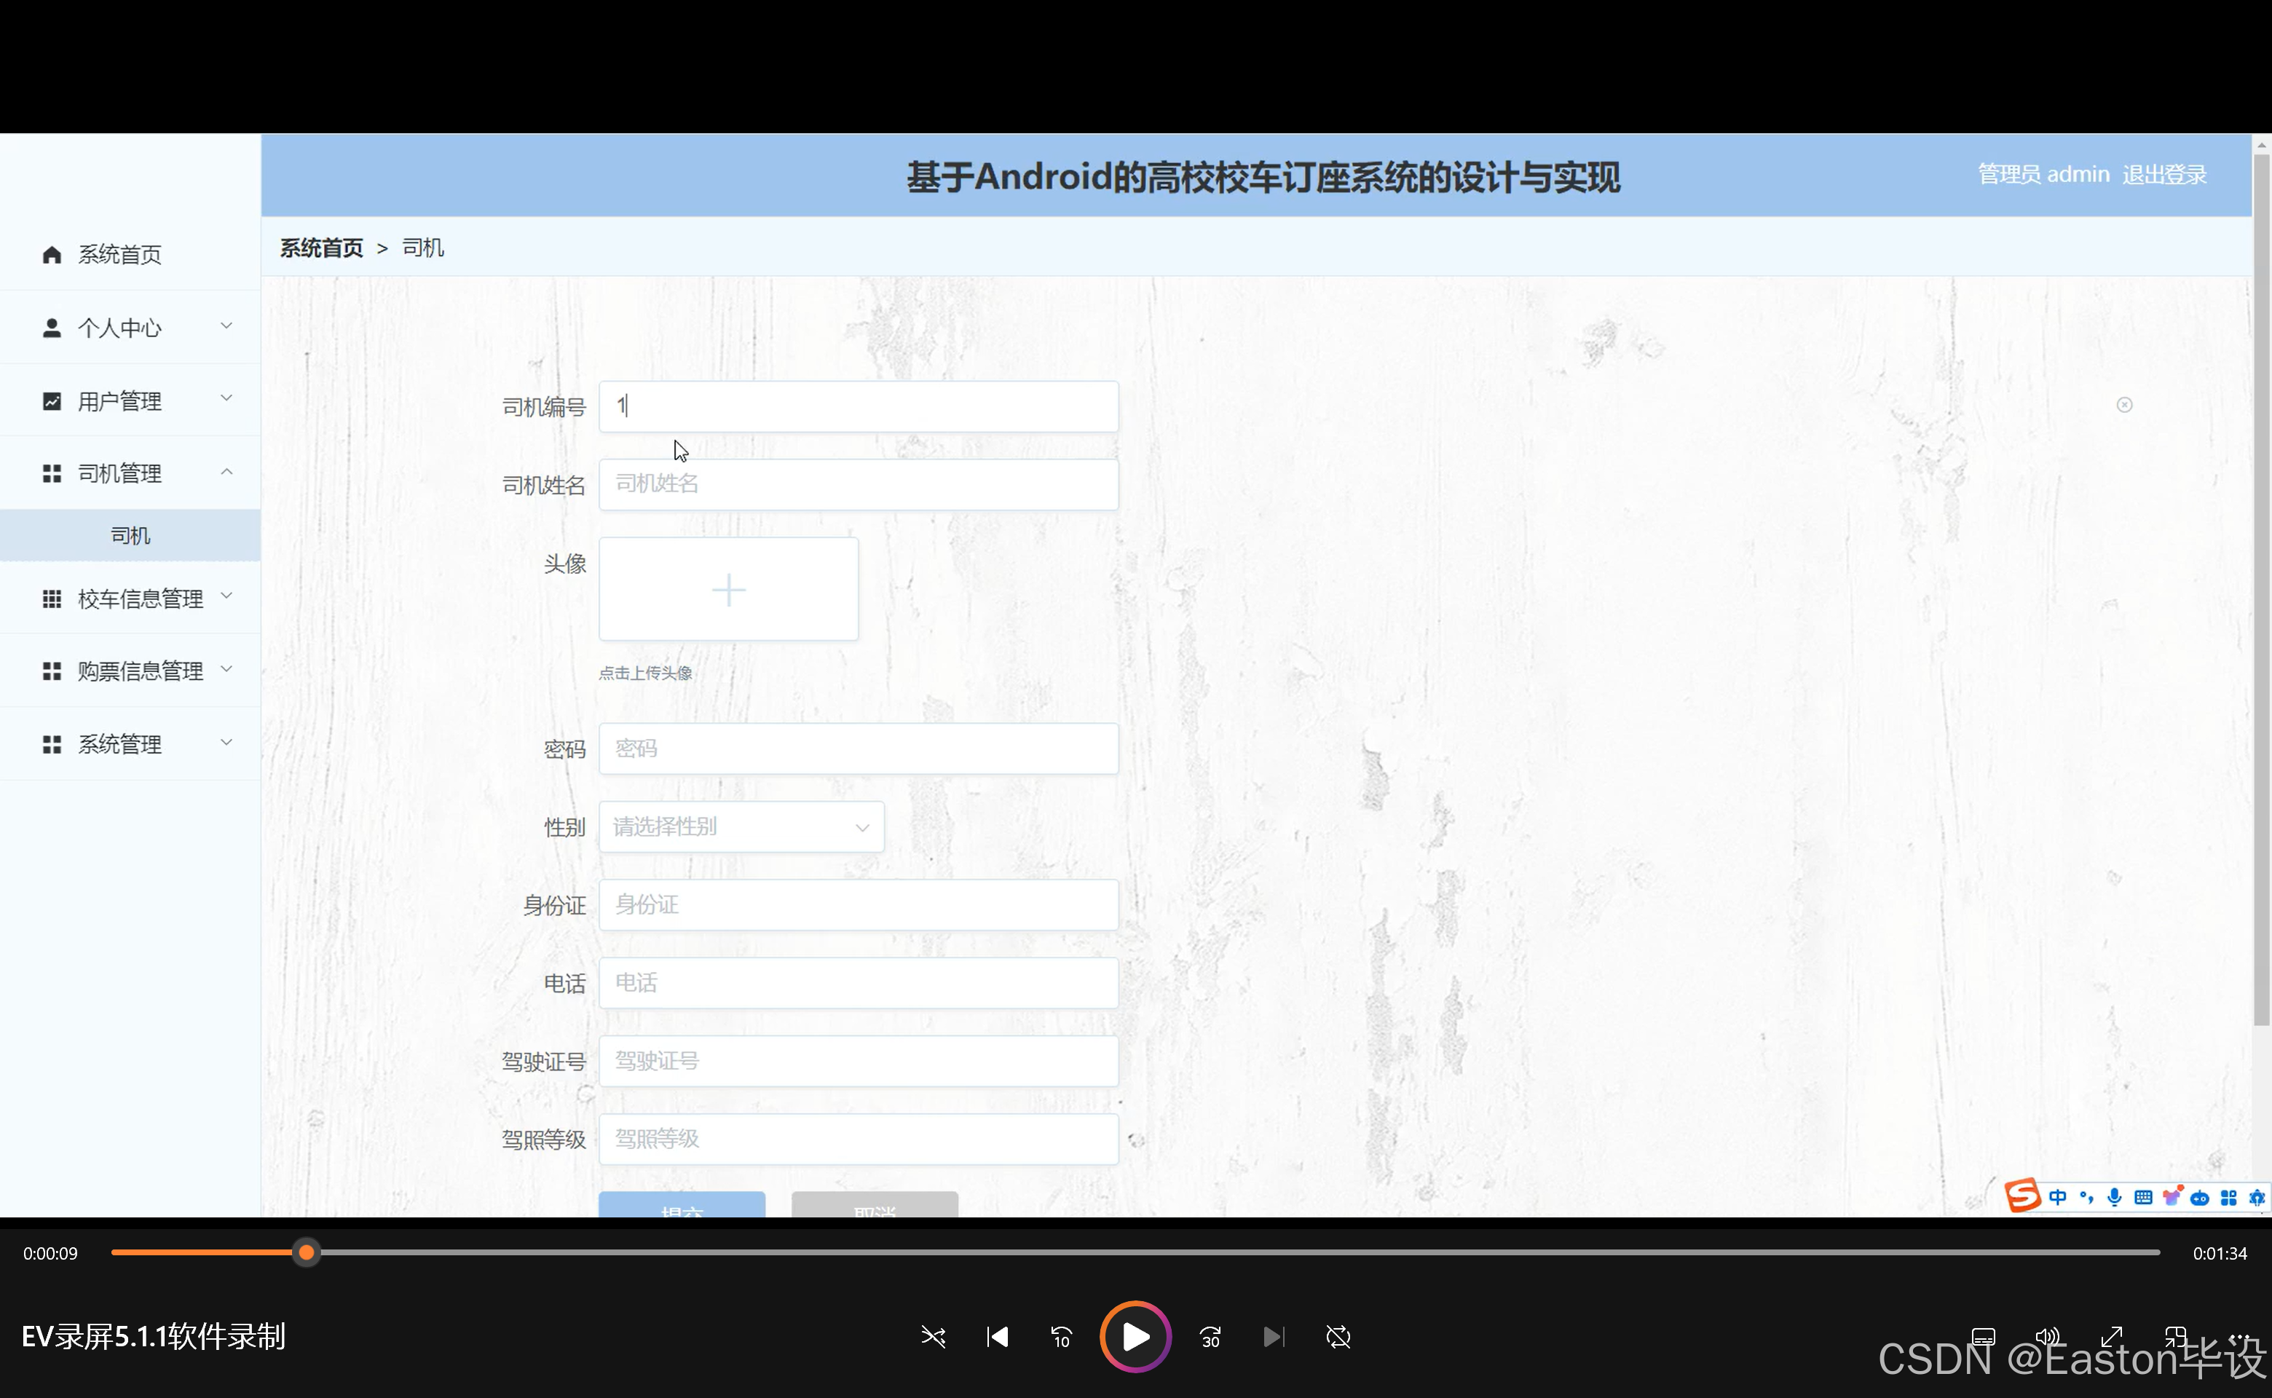The image size is (2272, 1398).
Task: Click the previous video icon
Action: click(997, 1337)
